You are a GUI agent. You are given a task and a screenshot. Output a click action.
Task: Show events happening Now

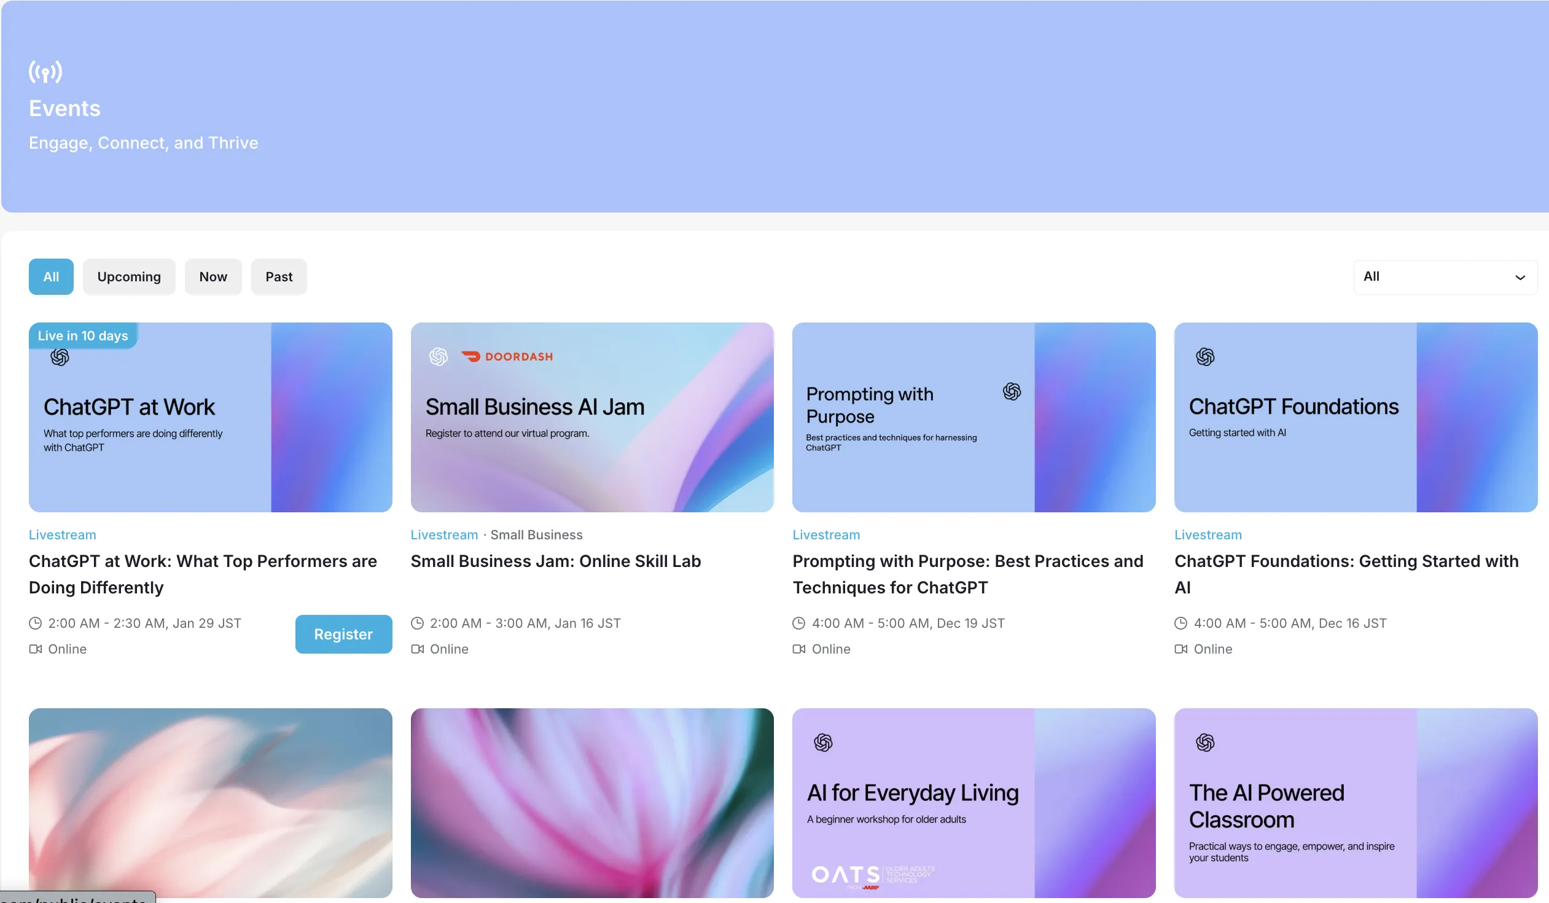(x=213, y=276)
